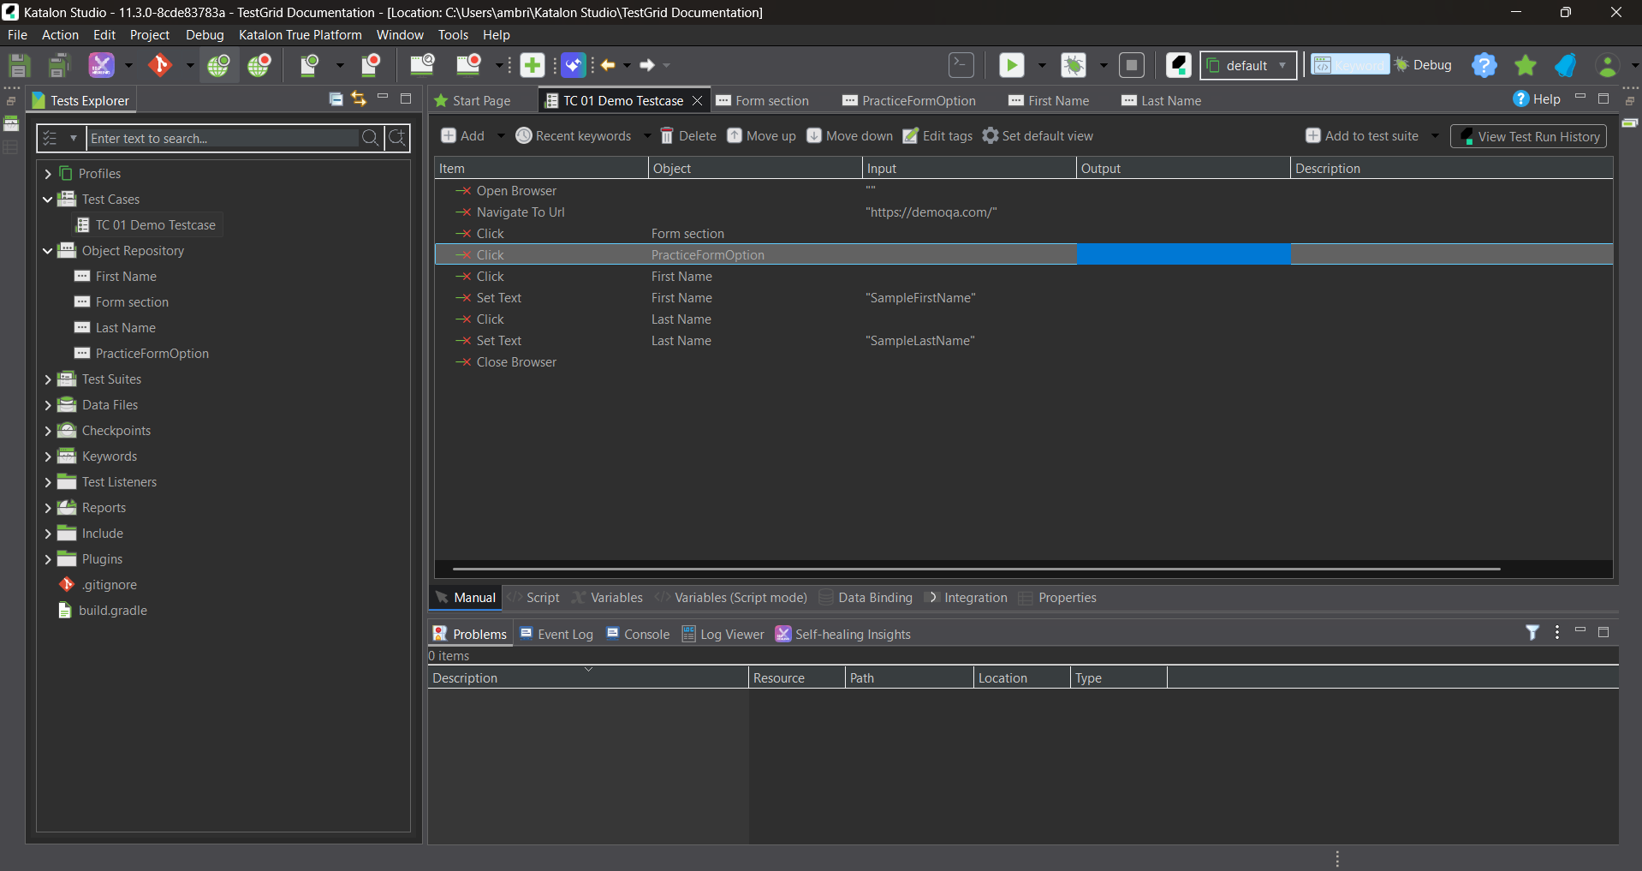Click the green Run play button
Viewport: 1642px width, 871px height.
(1011, 65)
